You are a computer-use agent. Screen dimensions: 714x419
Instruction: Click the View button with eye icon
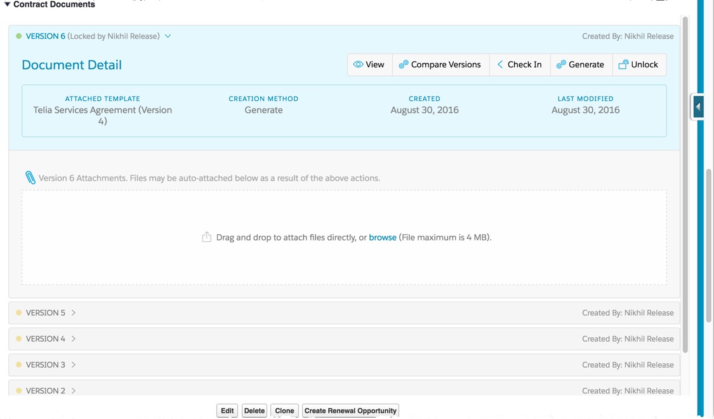click(x=369, y=65)
